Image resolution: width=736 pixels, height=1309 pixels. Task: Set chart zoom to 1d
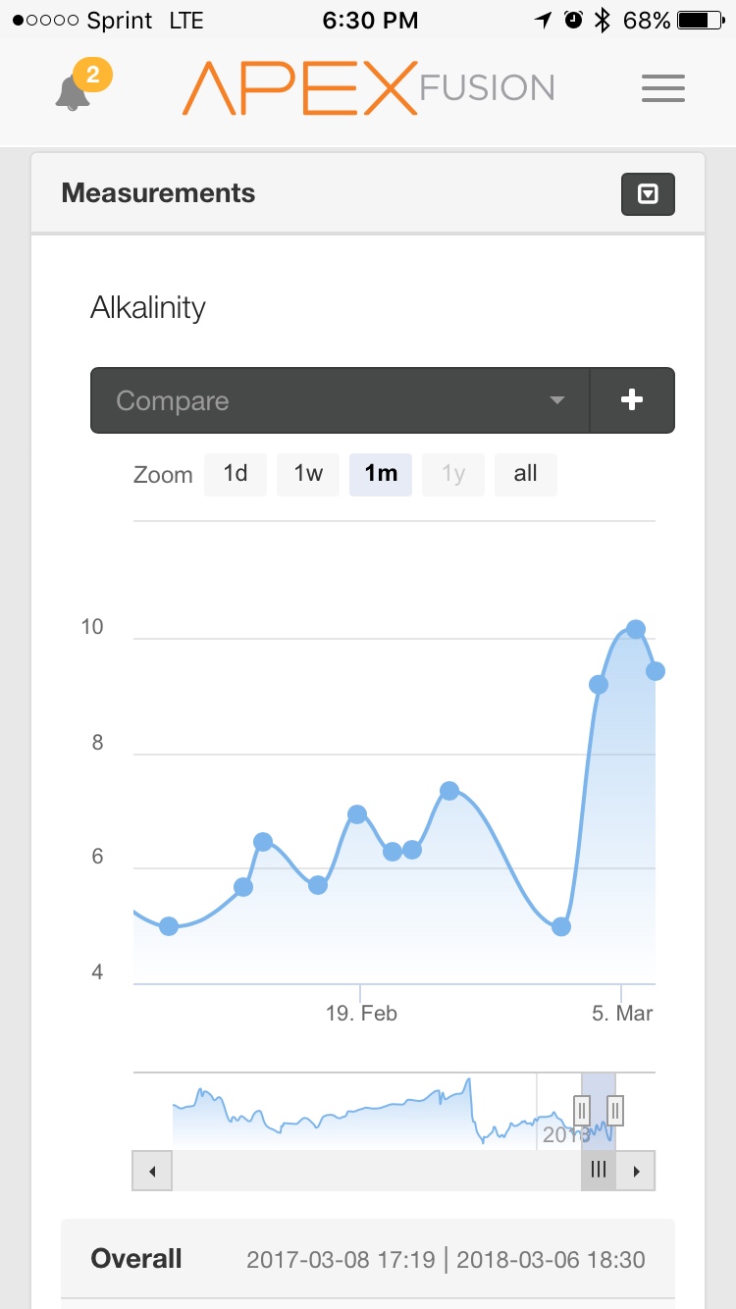click(x=236, y=474)
